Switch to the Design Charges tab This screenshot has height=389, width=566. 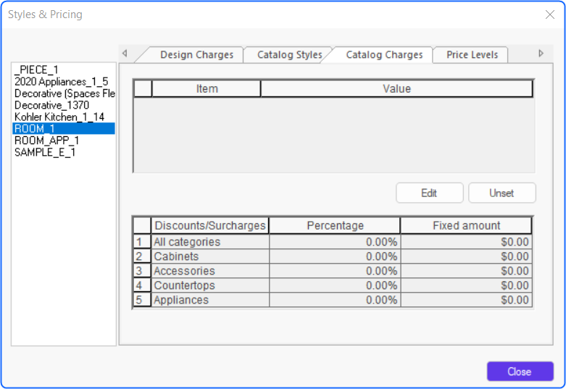196,55
